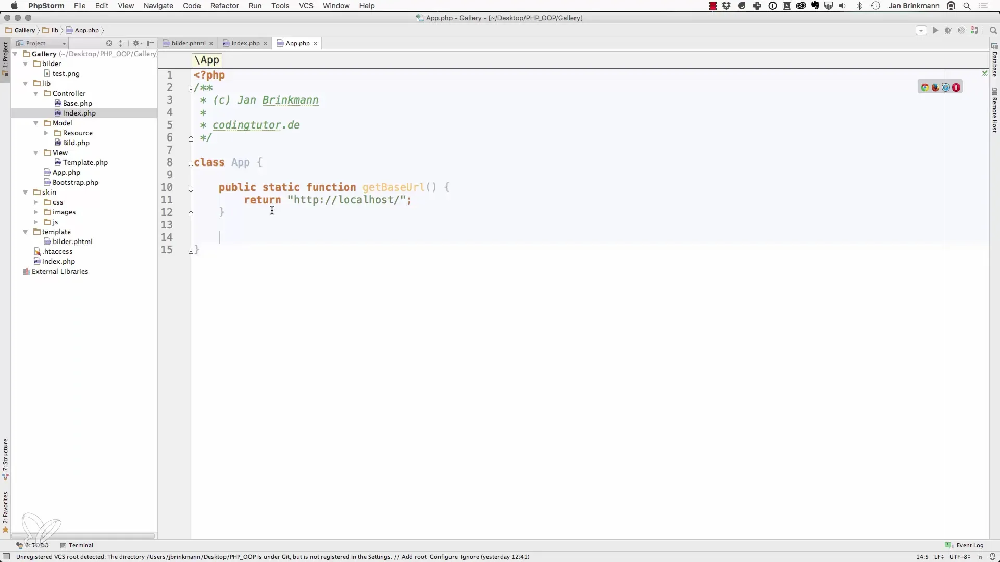The width and height of the screenshot is (1000, 562).
Task: Open preview in Firefox browser icon
Action: click(x=935, y=87)
